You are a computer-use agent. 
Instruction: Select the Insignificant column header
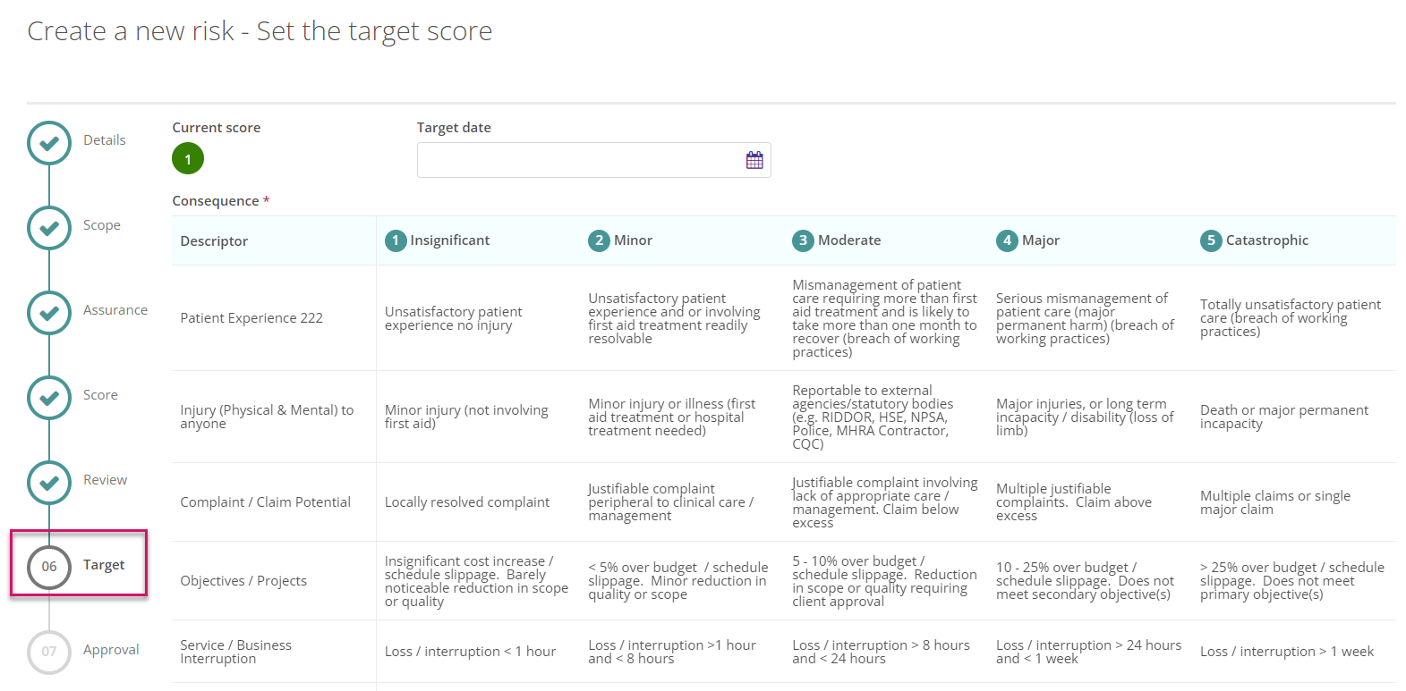(449, 240)
